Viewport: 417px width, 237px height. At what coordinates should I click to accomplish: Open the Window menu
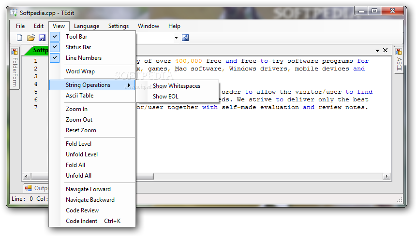pos(149,26)
